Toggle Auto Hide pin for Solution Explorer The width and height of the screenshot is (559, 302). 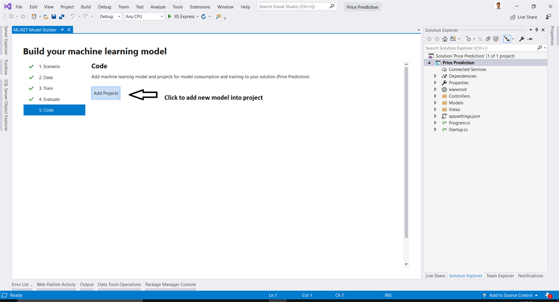537,30
